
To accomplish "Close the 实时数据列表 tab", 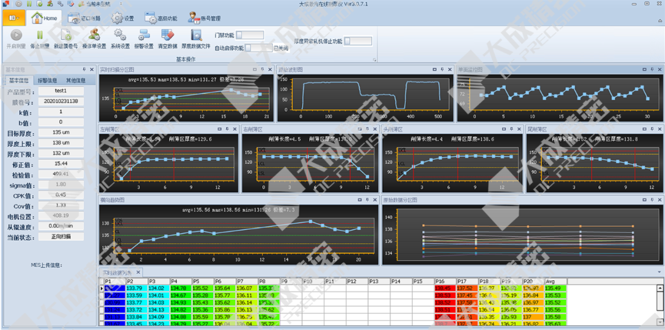I will click(138, 272).
